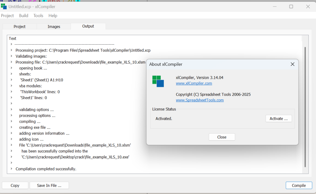This screenshot has height=194, width=316.
Task: Close the xlCompiler main window
Action: click(308, 6)
